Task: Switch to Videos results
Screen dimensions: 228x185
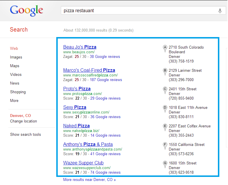Action: [16, 75]
